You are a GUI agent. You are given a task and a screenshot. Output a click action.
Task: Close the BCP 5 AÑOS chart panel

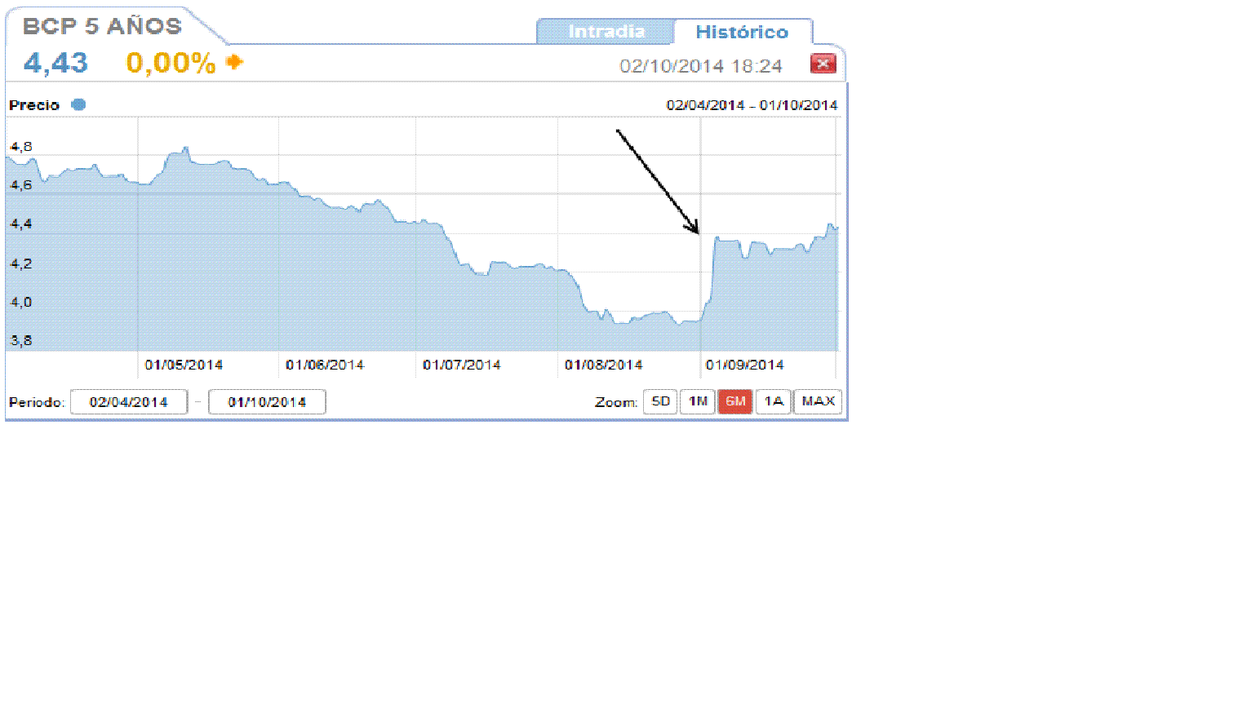(x=823, y=64)
